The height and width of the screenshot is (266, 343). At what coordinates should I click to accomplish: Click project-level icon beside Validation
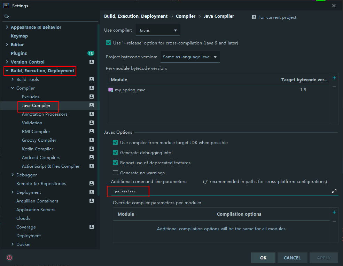pyautogui.click(x=92, y=123)
